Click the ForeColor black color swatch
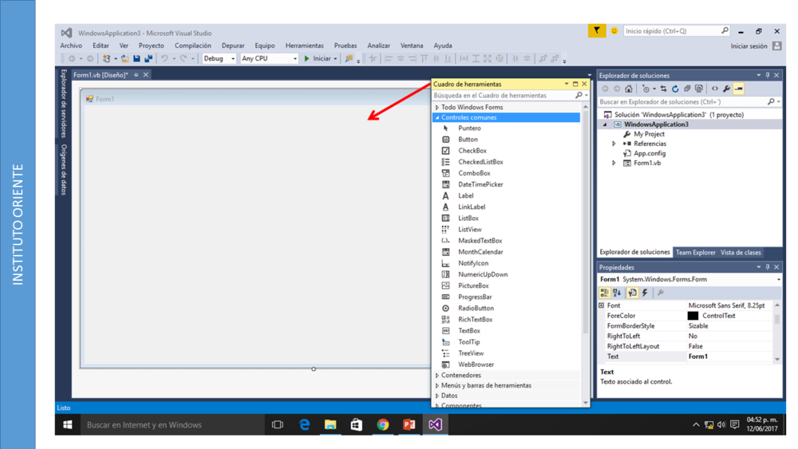798x449 pixels. point(693,316)
